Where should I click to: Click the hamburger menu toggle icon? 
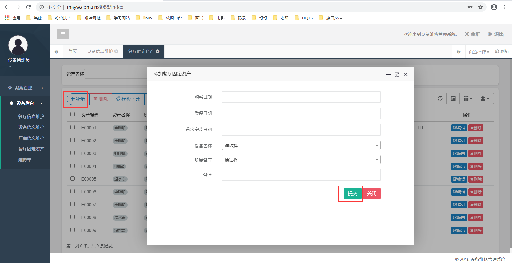(63, 34)
